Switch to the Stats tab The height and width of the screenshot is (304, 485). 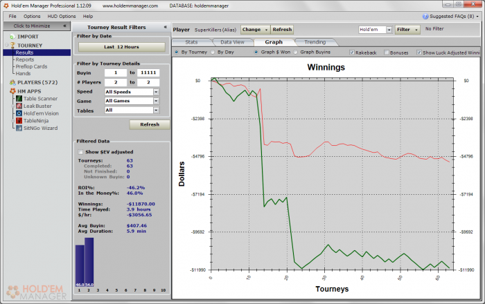(191, 42)
